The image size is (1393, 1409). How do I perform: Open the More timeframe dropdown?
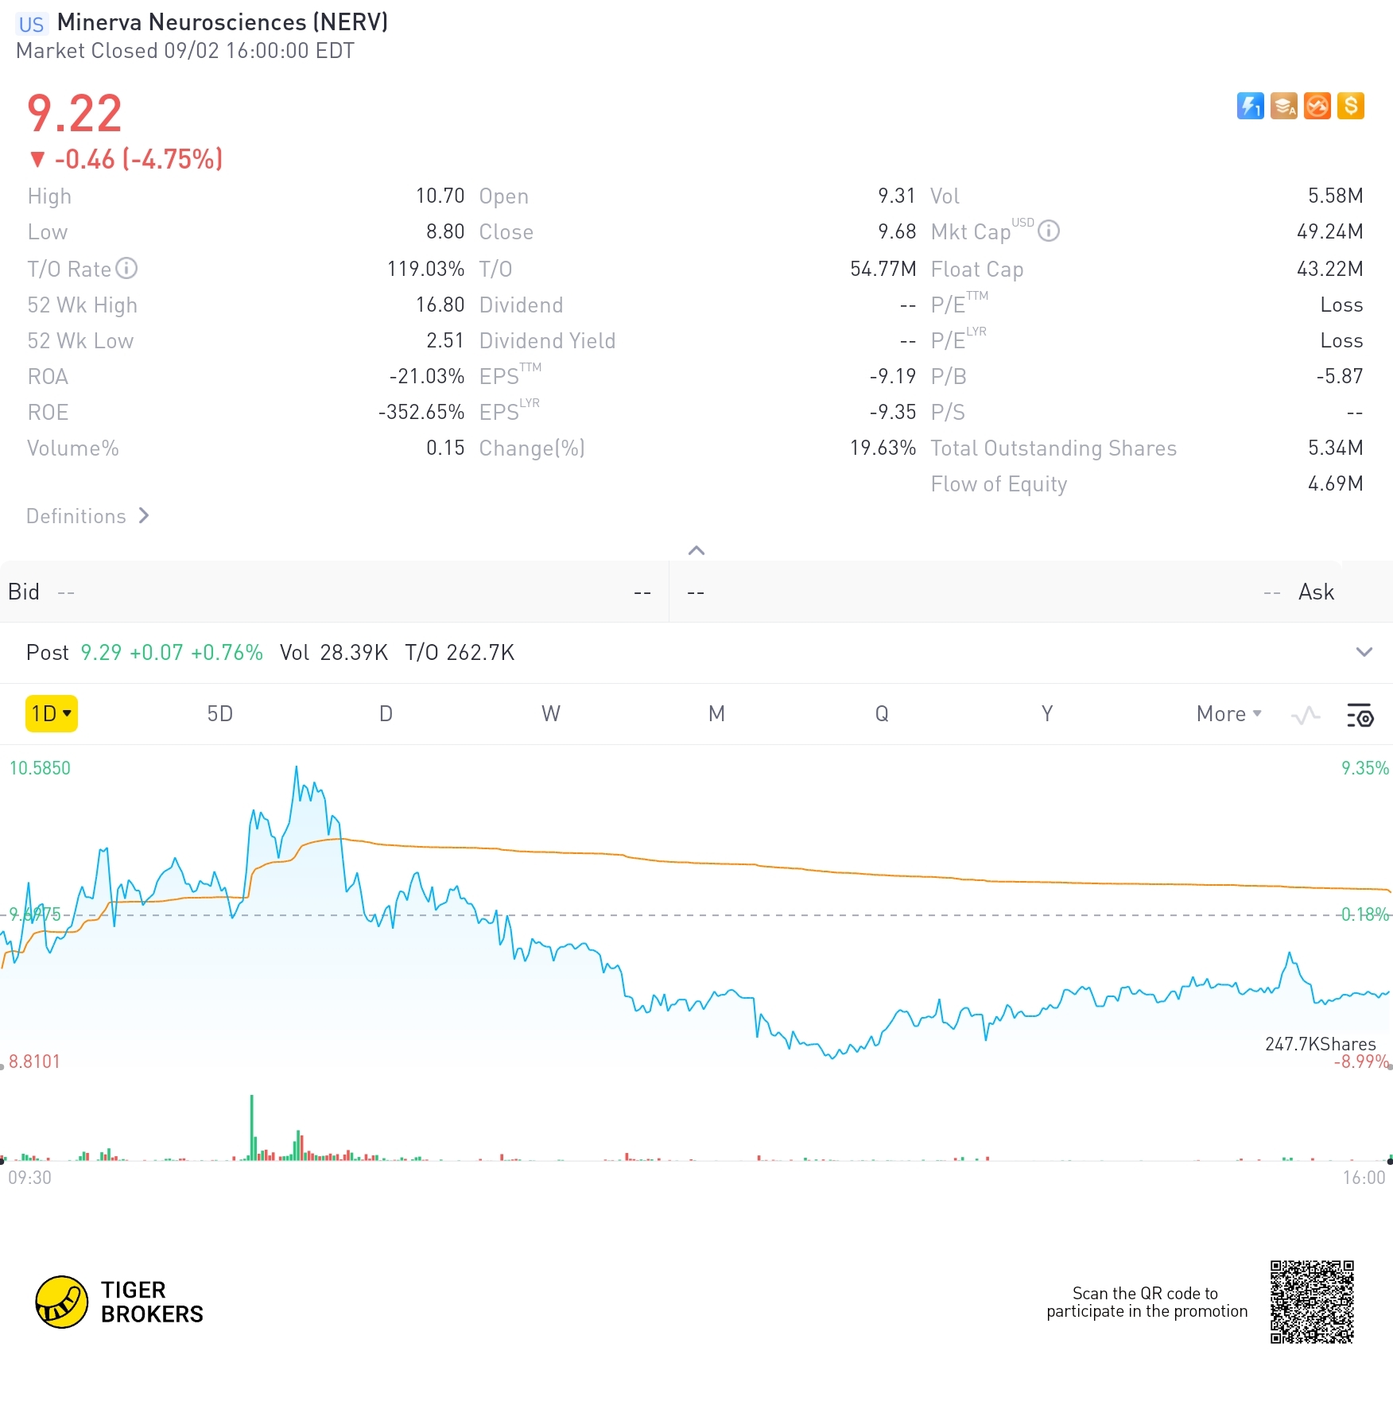click(1228, 714)
